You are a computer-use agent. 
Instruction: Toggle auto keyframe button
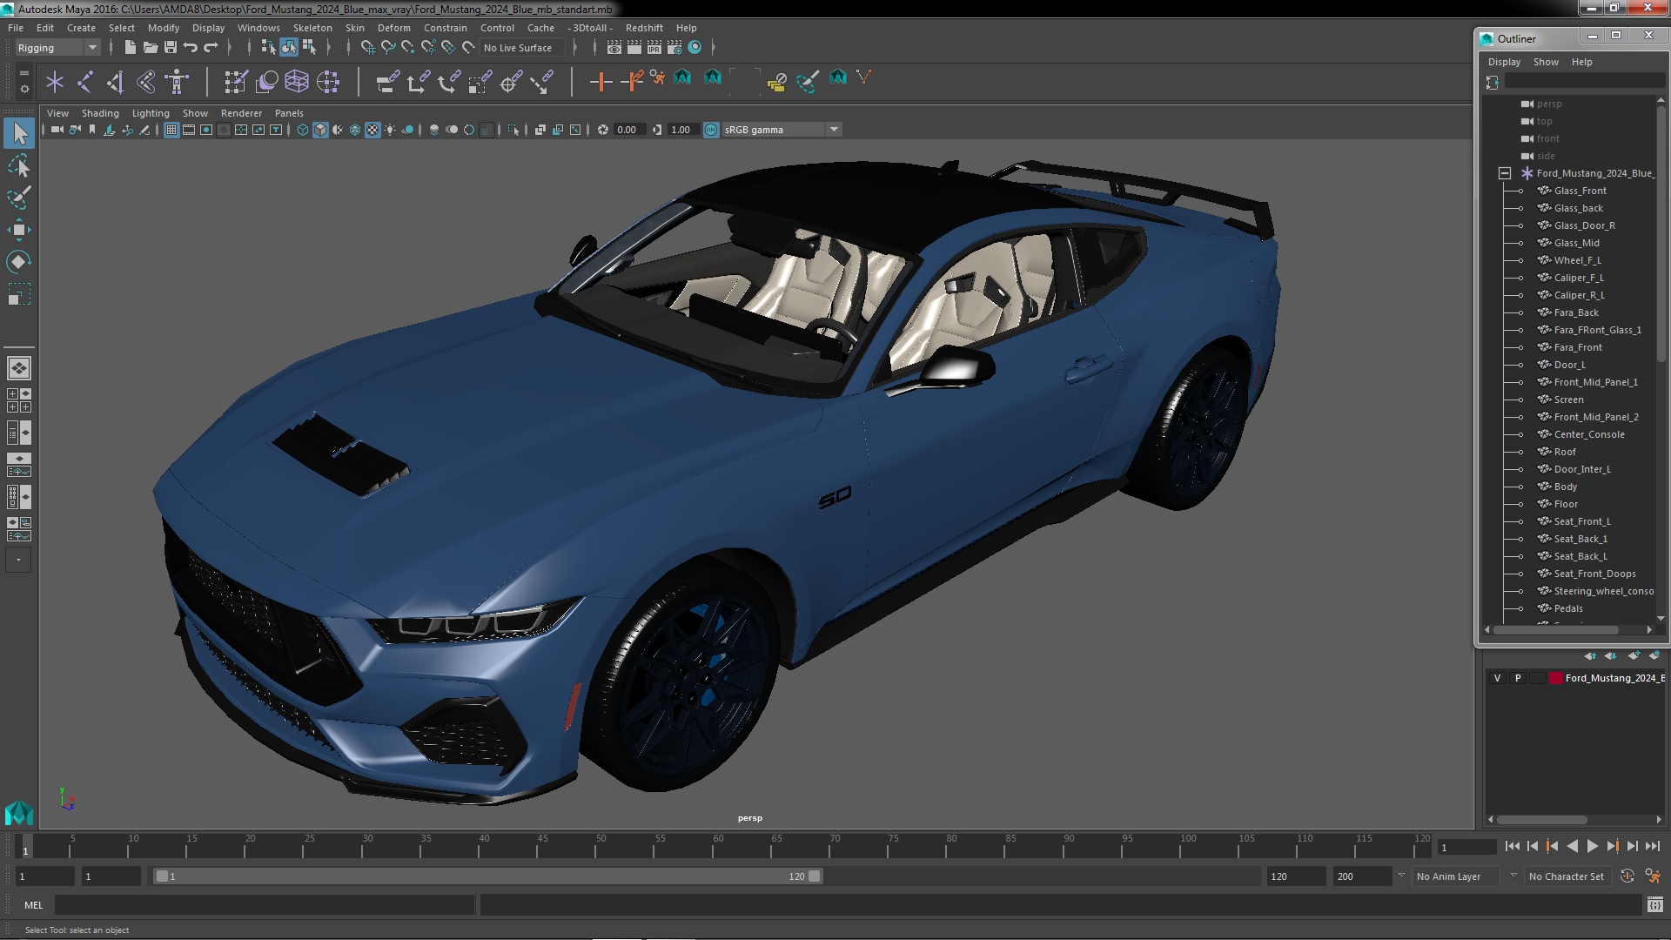pyautogui.click(x=1627, y=876)
